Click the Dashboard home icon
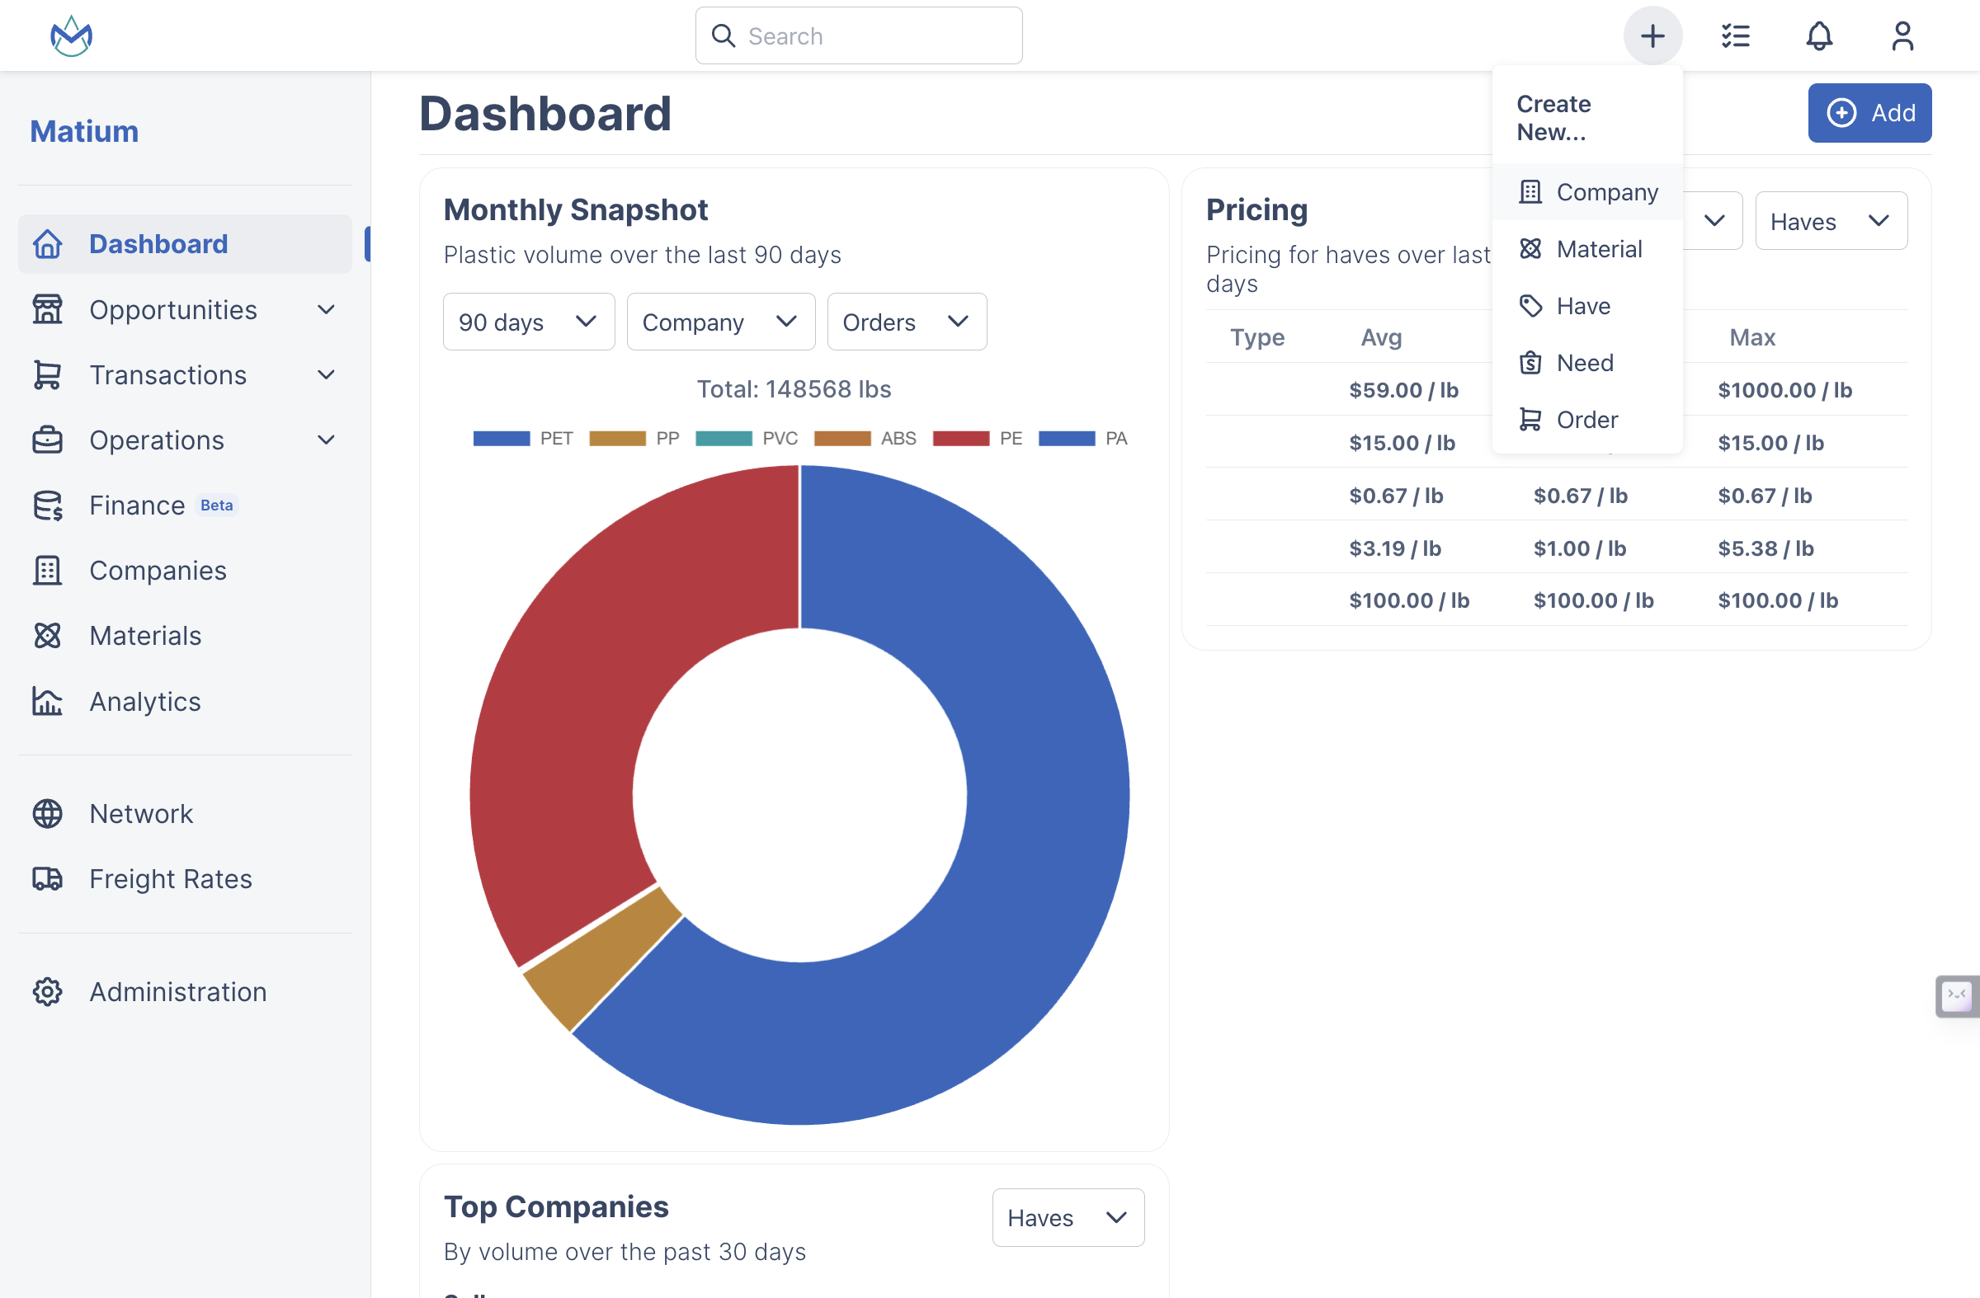The image size is (1980, 1298). [47, 243]
